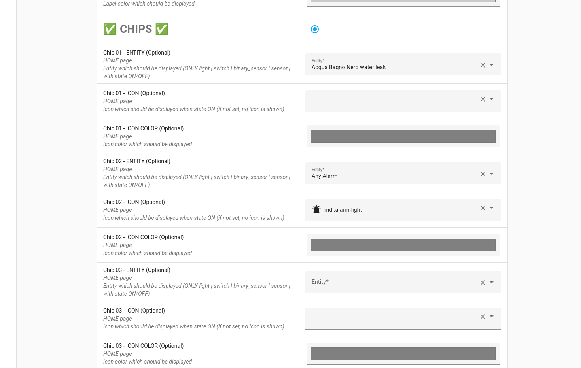The width and height of the screenshot is (581, 368).
Task: Enable the blue radio control near CHIPS
Action: click(x=315, y=29)
